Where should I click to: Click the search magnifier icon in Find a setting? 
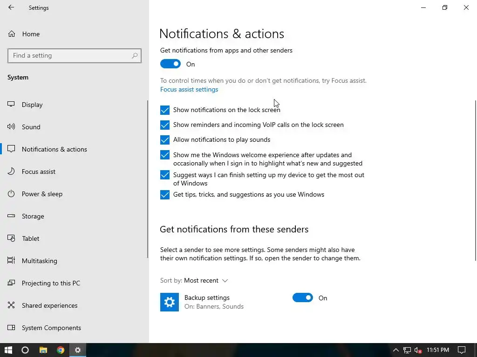coord(135,56)
